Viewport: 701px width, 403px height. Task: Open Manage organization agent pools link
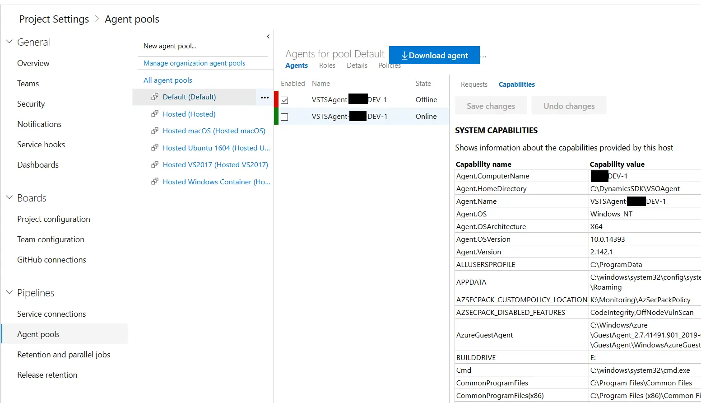click(x=194, y=63)
